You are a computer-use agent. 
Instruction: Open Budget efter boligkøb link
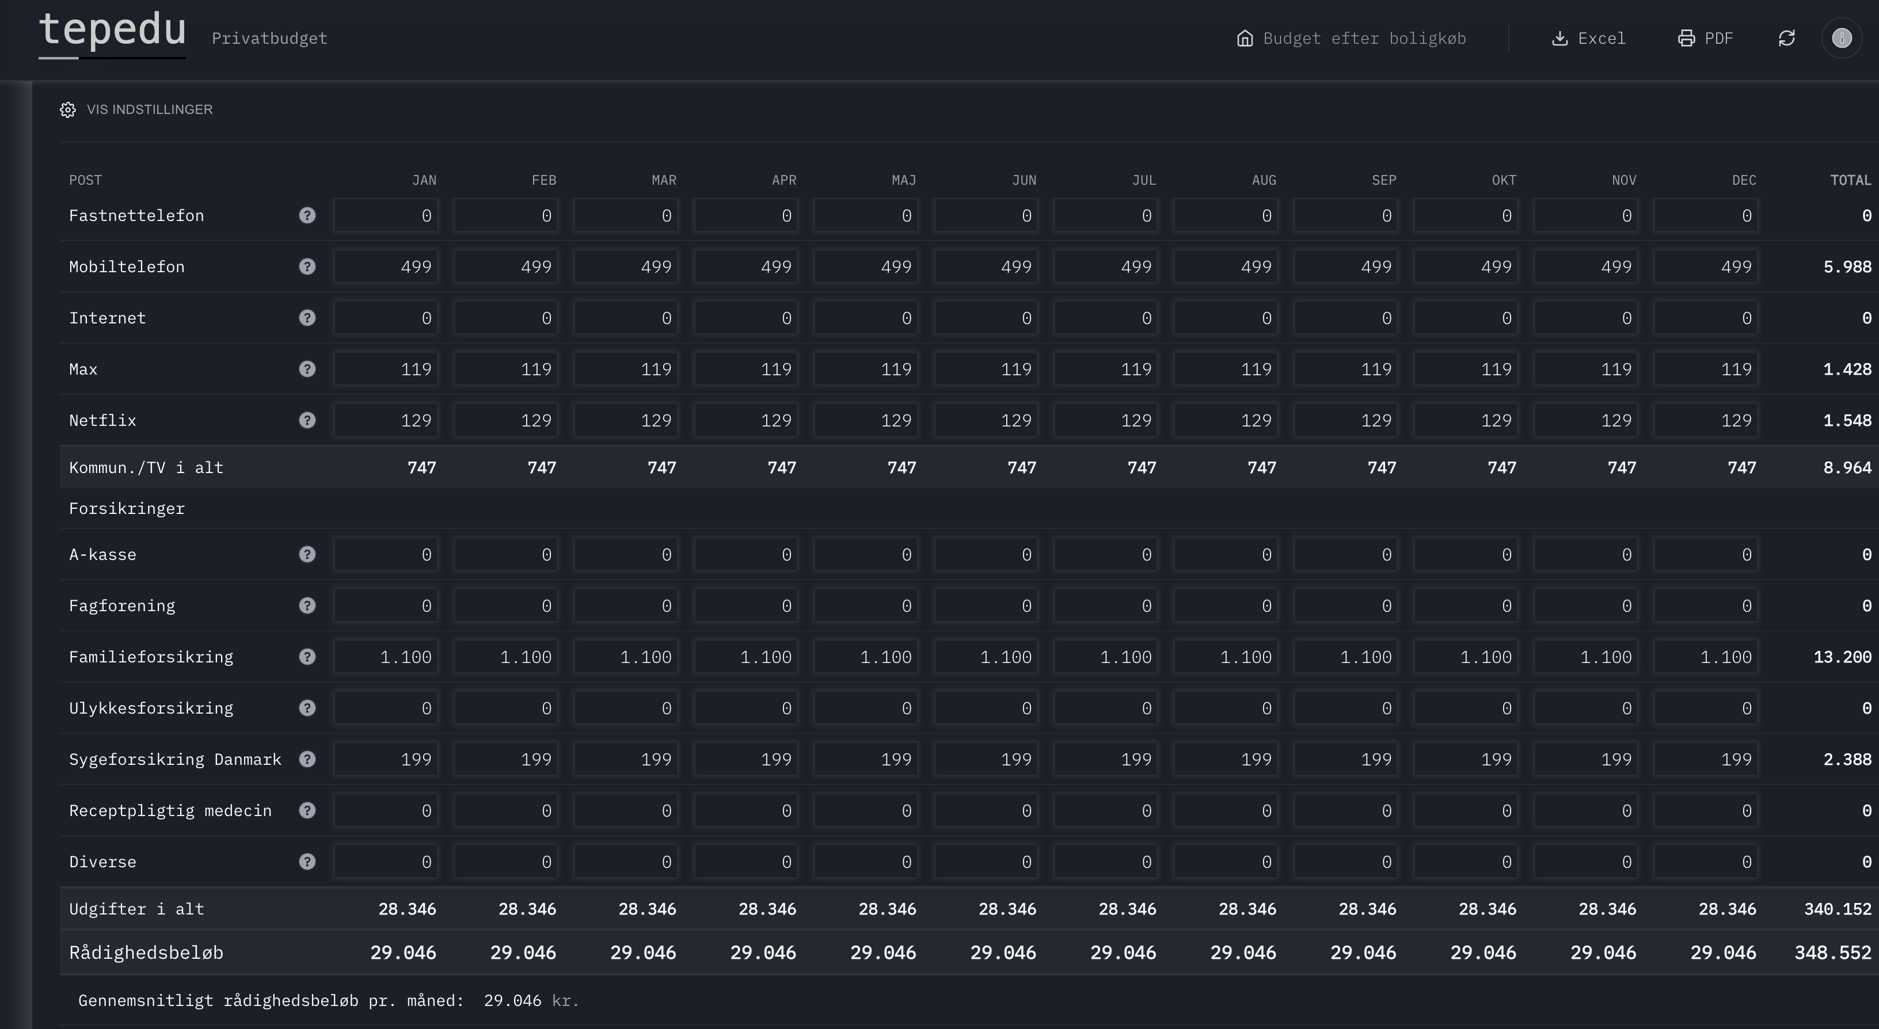[x=1352, y=38]
